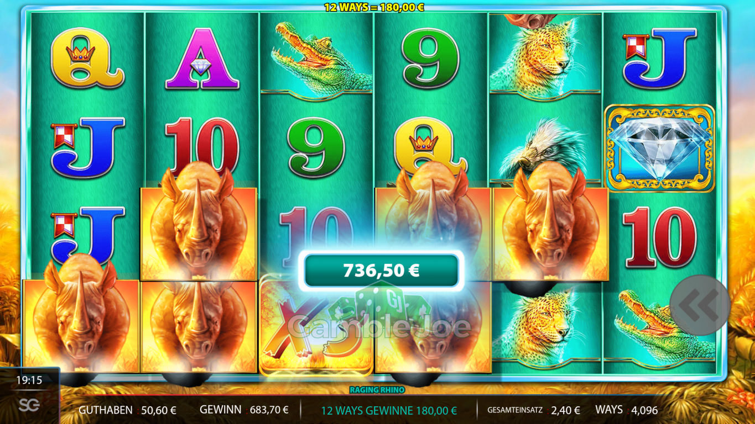This screenshot has height=424, width=755.
Task: Click the 19:15 clock display
Action: click(29, 380)
